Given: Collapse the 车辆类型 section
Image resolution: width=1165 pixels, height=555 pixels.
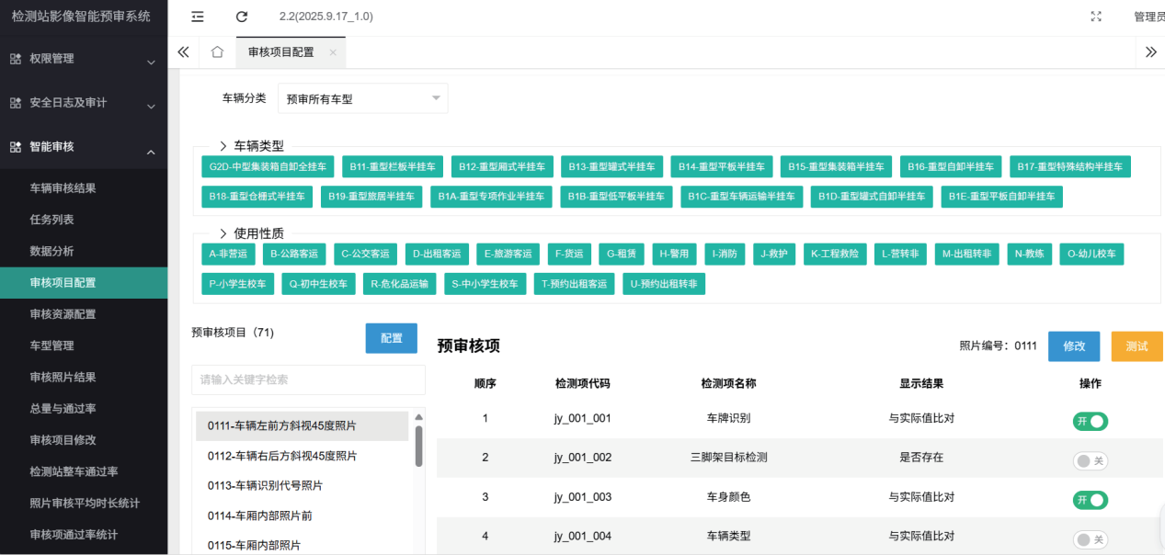Looking at the screenshot, I should click(x=223, y=146).
